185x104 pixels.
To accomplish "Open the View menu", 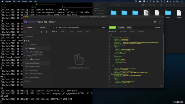I will [18, 1].
